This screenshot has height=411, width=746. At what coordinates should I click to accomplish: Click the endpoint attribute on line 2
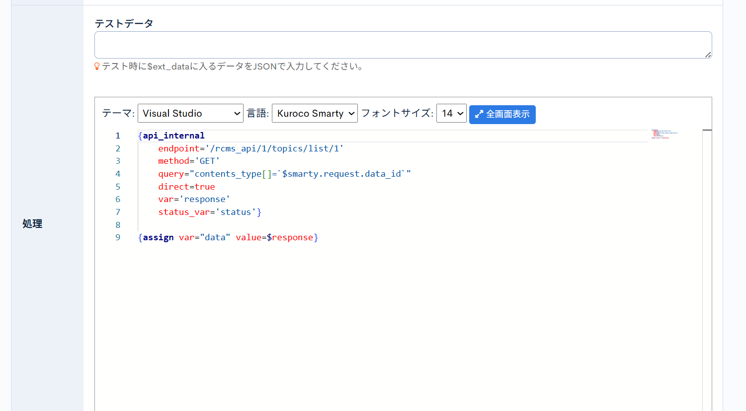178,148
